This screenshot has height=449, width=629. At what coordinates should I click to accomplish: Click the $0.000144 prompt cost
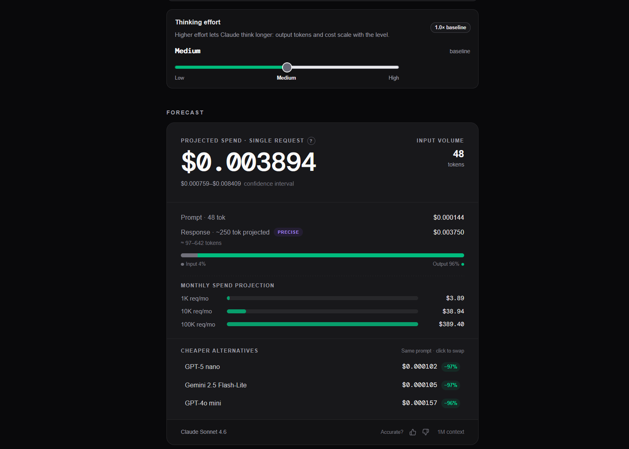[x=449, y=217]
